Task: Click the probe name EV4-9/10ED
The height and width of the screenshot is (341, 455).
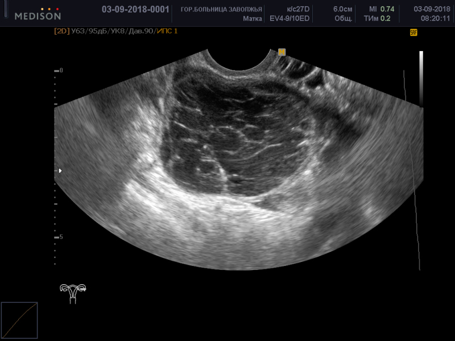Action: [289, 19]
